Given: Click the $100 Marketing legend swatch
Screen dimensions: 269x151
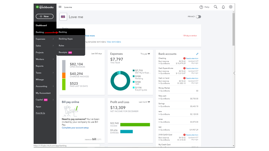Looking at the screenshot, I should pos(134,76).
